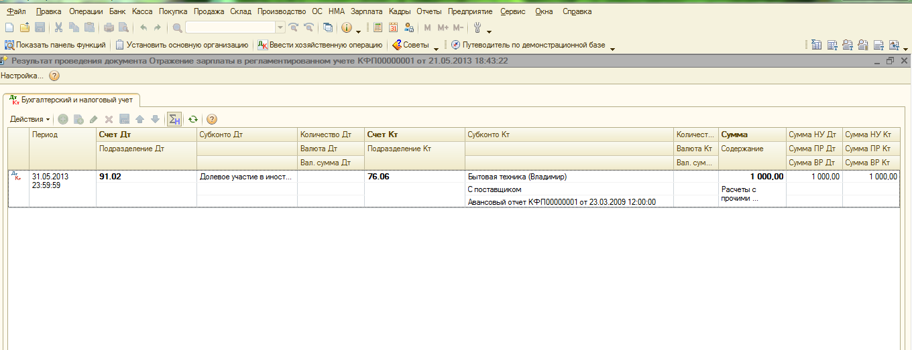Image resolution: width=912 pixels, height=350 pixels.
Task: Click the document lines T icon at the right toolbar
Action: [x=878, y=45]
